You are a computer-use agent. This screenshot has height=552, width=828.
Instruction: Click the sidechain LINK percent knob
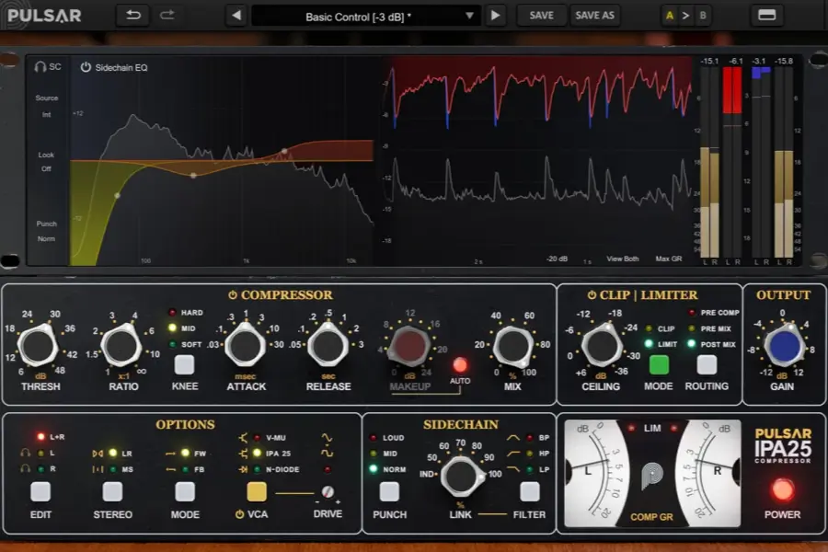click(460, 476)
